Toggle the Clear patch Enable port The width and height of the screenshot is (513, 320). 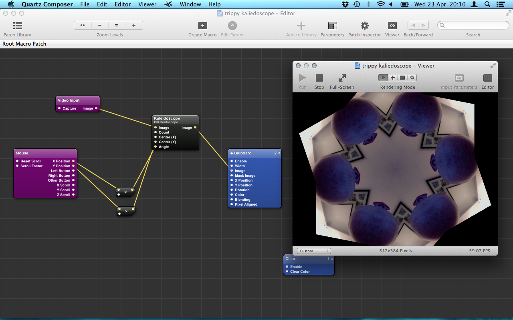[287, 267]
